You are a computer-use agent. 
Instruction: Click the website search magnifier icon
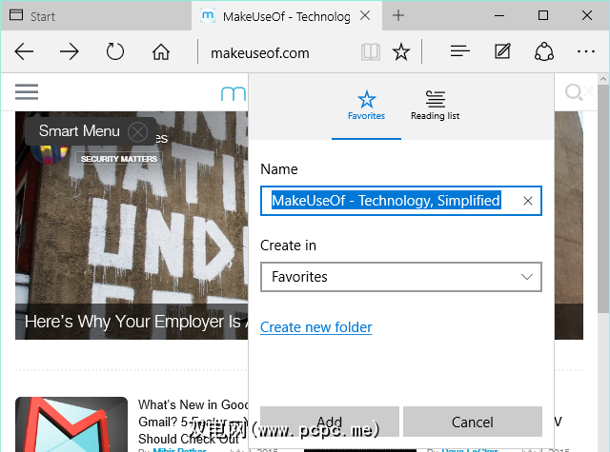tap(574, 92)
